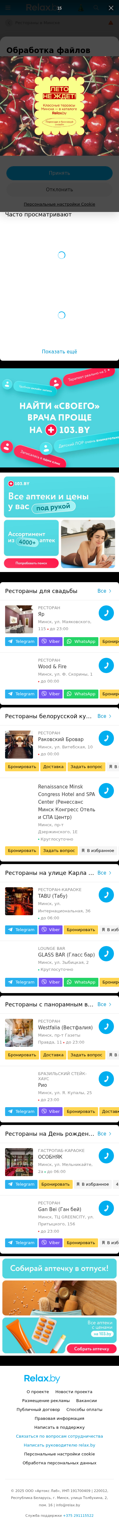Message TABU via Telegram button
Image resolution: width=119 pixels, height=1526 pixels.
pyautogui.click(x=21, y=930)
